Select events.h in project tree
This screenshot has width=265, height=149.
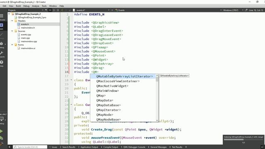(25, 24)
